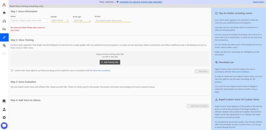Open the waveform editing tools sidebar icon
This screenshot has width=266, height=130.
(x=4, y=45)
